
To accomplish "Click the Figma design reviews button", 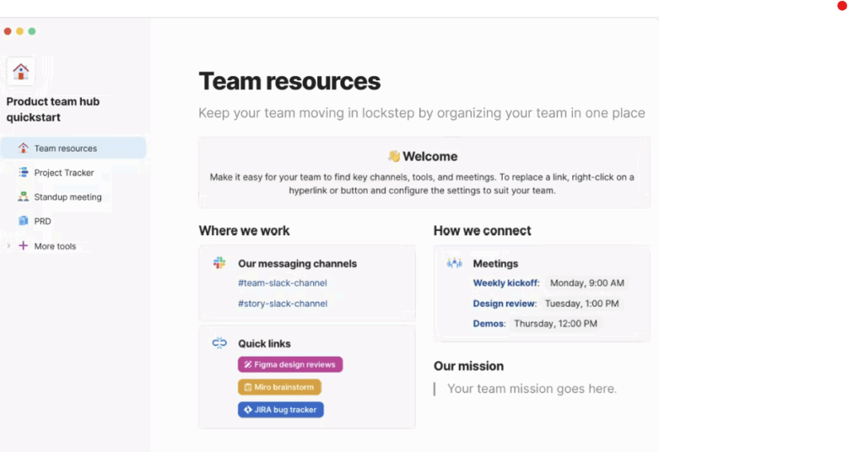I will 290,364.
